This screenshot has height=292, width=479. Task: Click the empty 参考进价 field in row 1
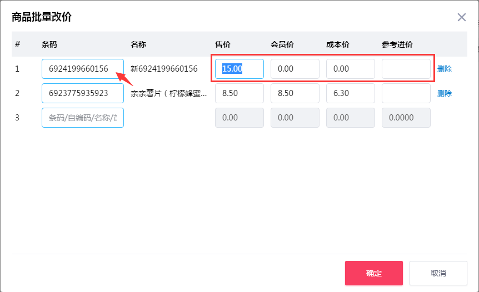click(406, 69)
